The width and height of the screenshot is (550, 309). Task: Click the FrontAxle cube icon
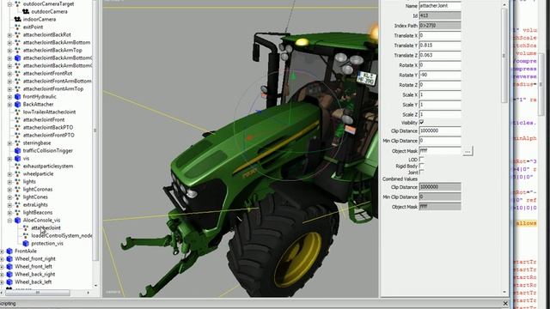(x=9, y=251)
